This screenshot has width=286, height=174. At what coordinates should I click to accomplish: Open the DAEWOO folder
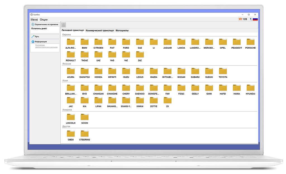point(140,90)
